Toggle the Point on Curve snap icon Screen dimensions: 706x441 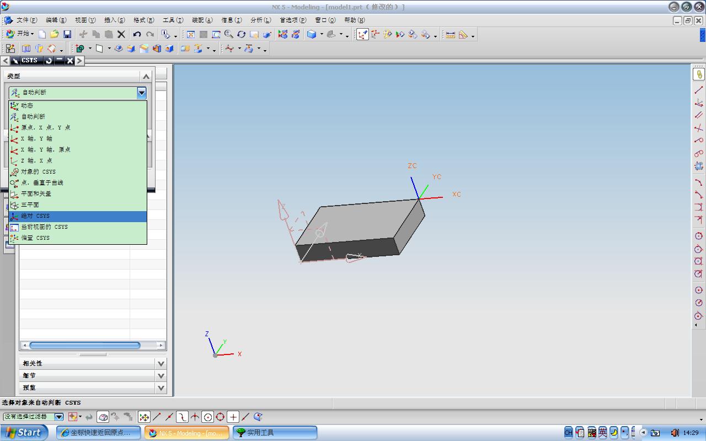[245, 417]
